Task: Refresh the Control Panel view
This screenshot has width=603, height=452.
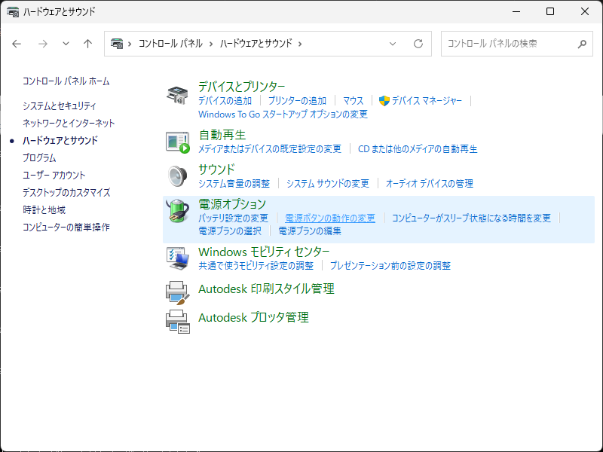Action: click(418, 44)
